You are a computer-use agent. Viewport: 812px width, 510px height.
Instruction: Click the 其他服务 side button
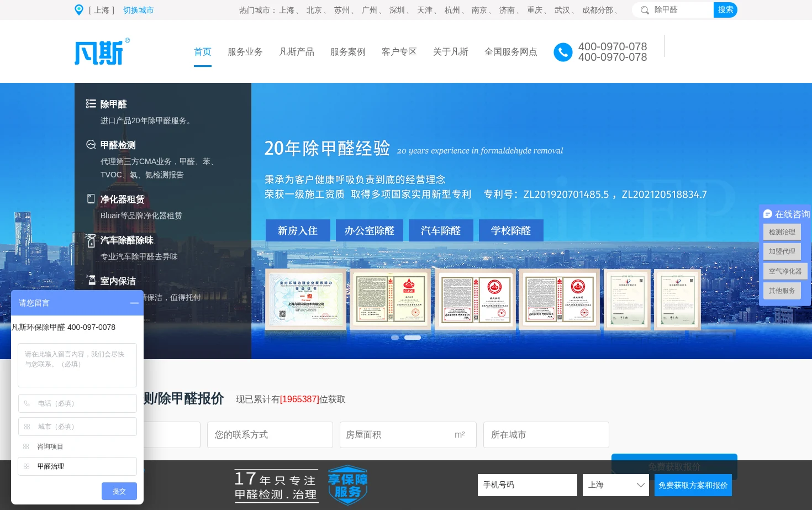click(x=782, y=291)
